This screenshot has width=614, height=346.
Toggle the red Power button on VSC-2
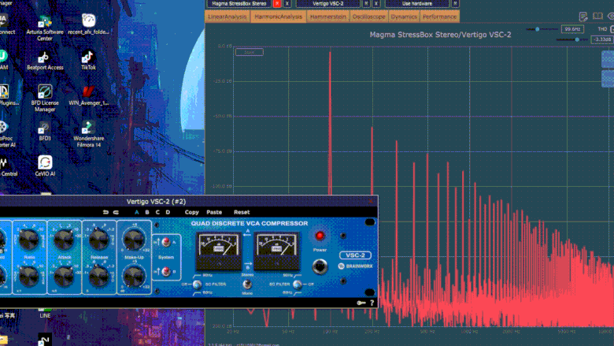click(320, 236)
